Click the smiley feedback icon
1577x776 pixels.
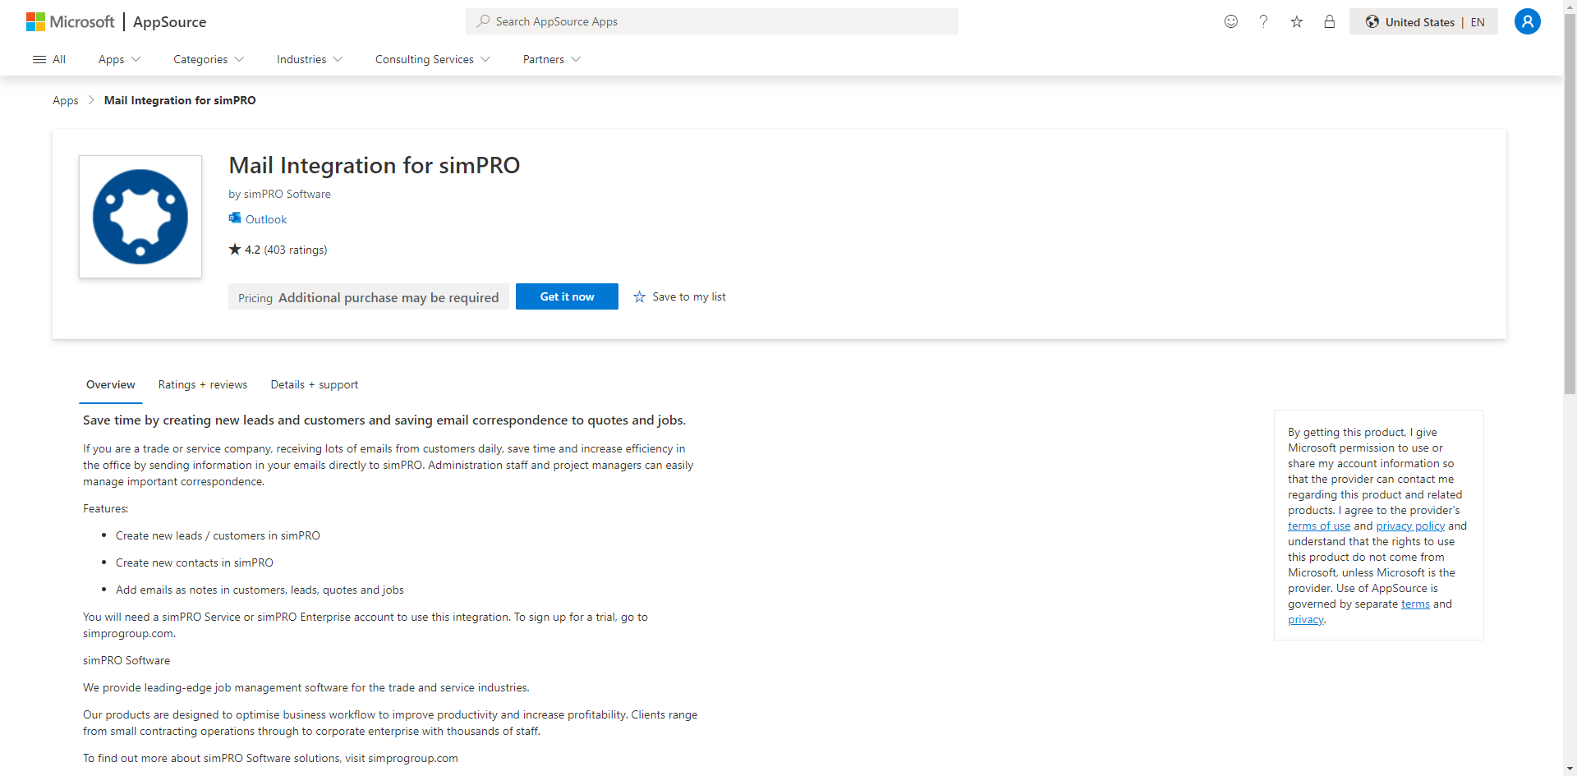(1230, 21)
